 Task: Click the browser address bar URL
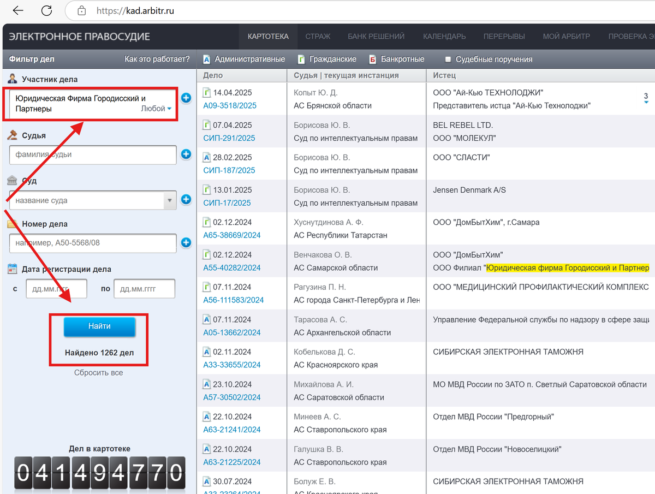[135, 10]
